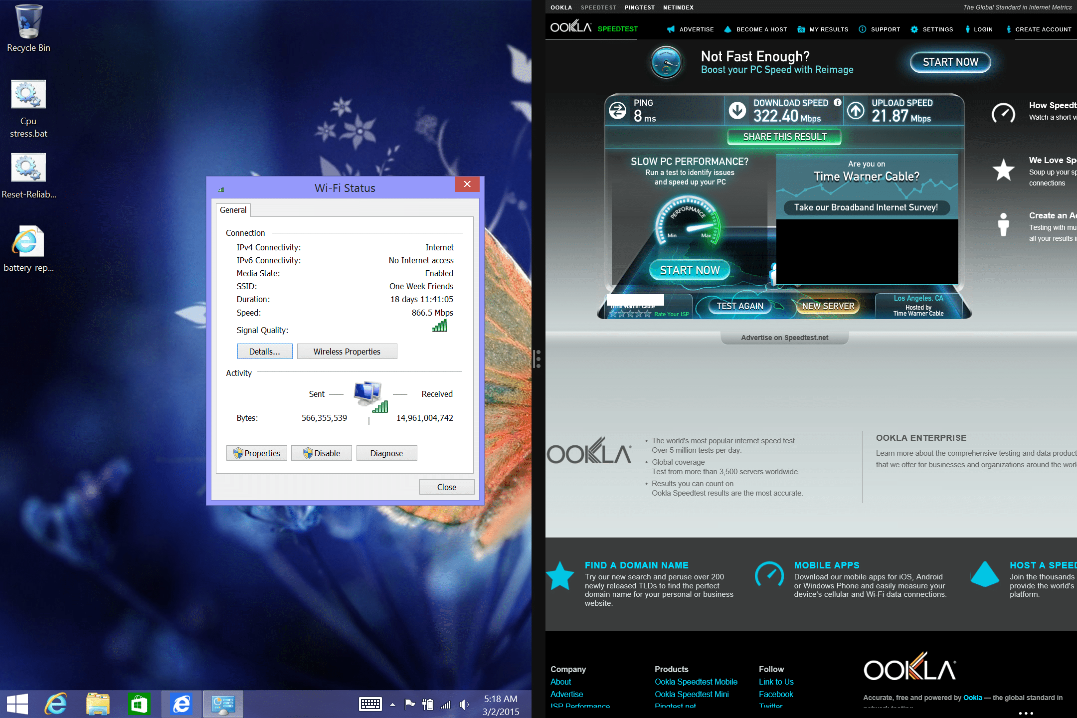Open Wireless Properties
Image resolution: width=1077 pixels, height=718 pixels.
pyautogui.click(x=347, y=352)
